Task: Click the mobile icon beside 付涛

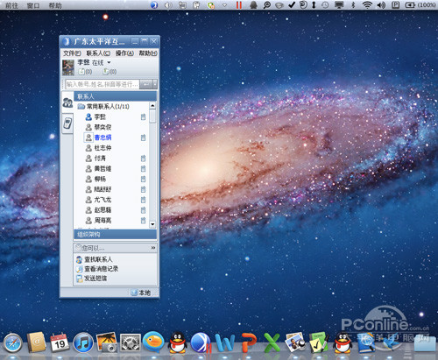Action: pos(143,159)
